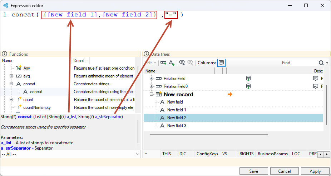This screenshot has width=331, height=176.
Task: Click the text-type icon of New field 3
Action: pyautogui.click(x=162, y=126)
